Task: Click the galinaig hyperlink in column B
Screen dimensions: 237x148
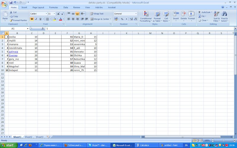Action: 14,52
